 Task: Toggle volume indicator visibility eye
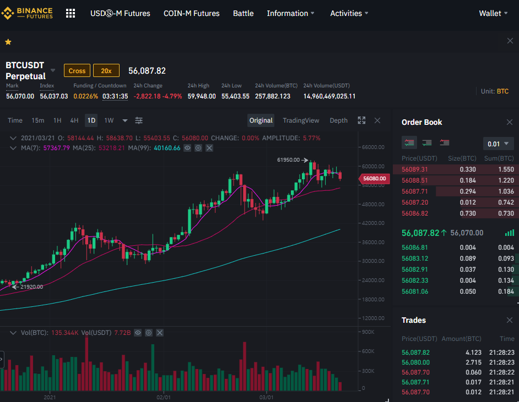point(138,333)
